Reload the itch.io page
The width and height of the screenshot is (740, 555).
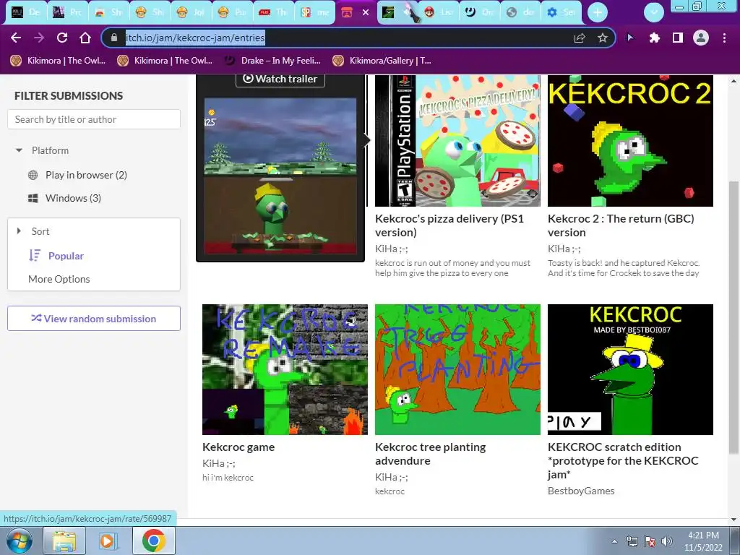[x=62, y=38]
